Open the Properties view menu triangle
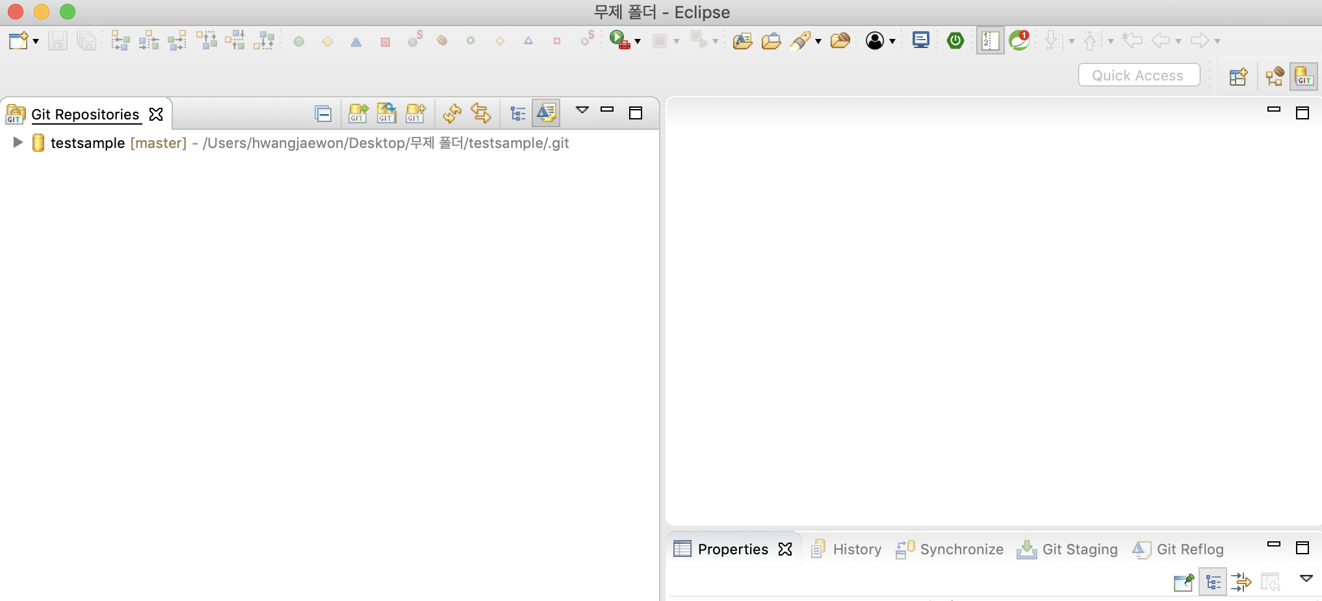1322x601 pixels. (x=1306, y=578)
